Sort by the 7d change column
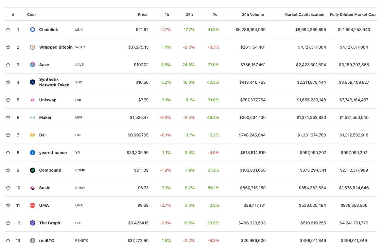382x249 pixels. point(215,14)
